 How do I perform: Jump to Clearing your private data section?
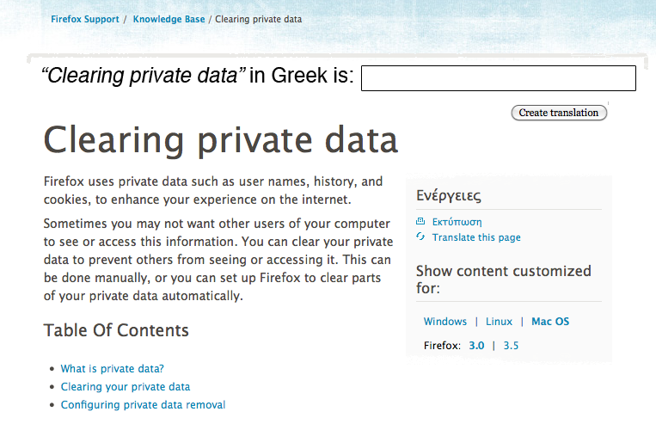point(125,387)
